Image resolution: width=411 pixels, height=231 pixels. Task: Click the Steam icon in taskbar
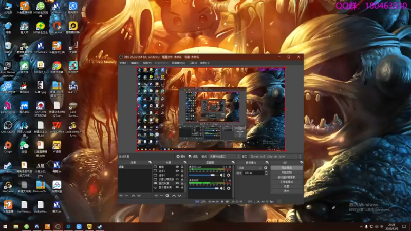pyautogui.click(x=100, y=226)
